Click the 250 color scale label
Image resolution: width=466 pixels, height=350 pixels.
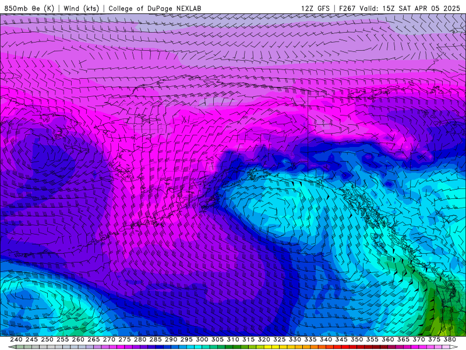(47, 339)
